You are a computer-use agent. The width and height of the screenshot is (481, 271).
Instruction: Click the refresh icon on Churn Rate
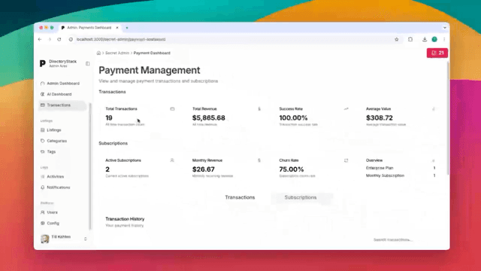click(x=346, y=160)
